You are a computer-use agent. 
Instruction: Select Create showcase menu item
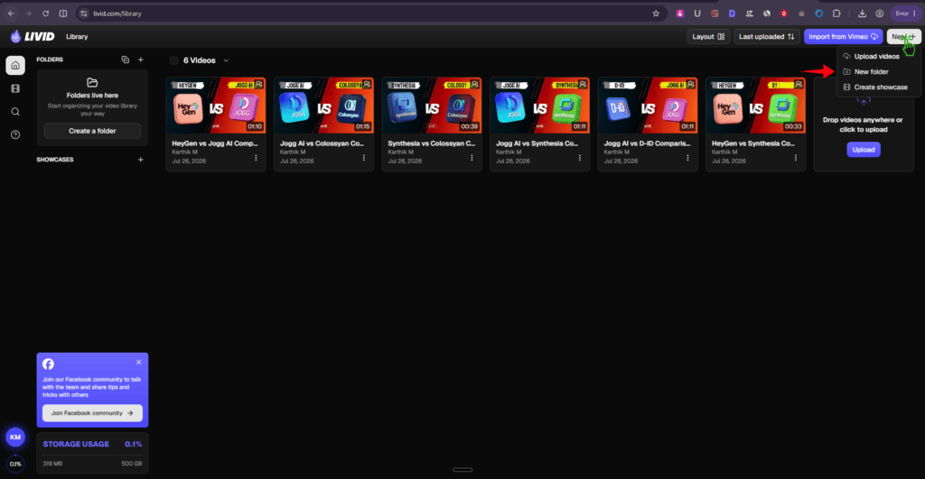tap(876, 88)
